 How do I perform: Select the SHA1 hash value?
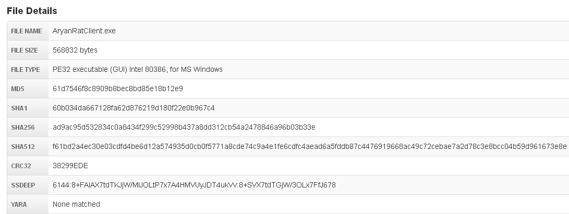click(134, 108)
